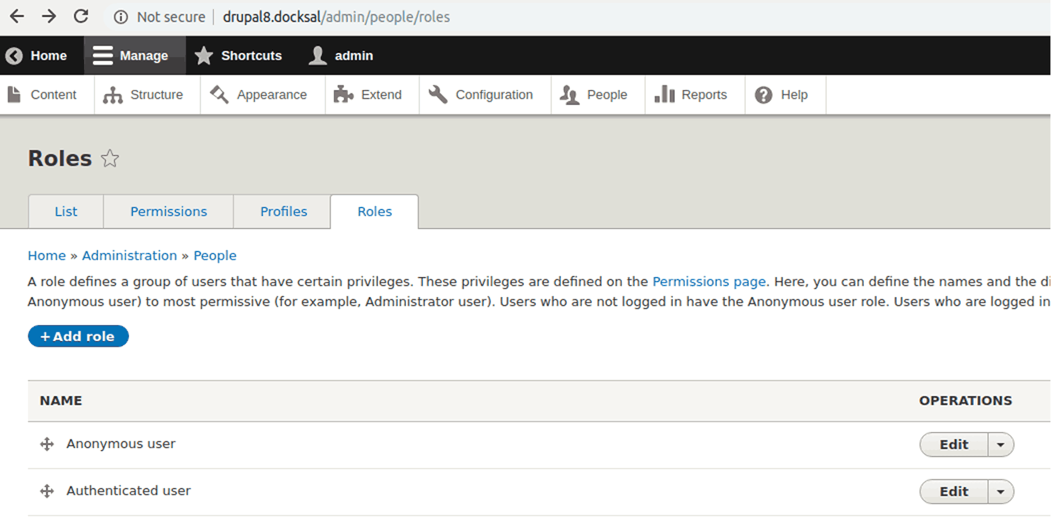This screenshot has height=521, width=1051.
Task: Click the Manage hamburger icon
Action: coord(103,55)
